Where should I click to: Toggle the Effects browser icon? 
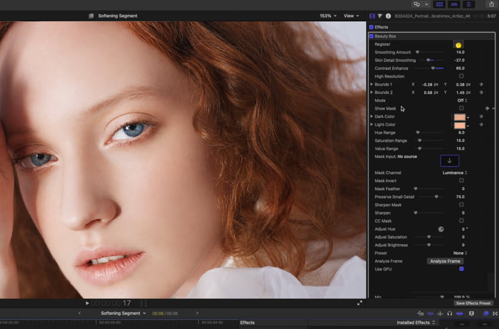[486, 313]
